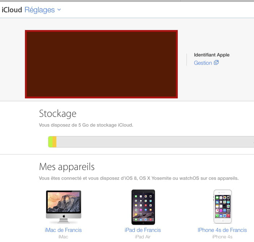Click the iPhone 4s device image
Image resolution: width=254 pixels, height=242 pixels.
(223, 207)
